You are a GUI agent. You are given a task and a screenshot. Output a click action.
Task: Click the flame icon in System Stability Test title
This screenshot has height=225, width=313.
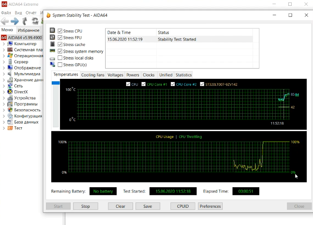point(48,15)
